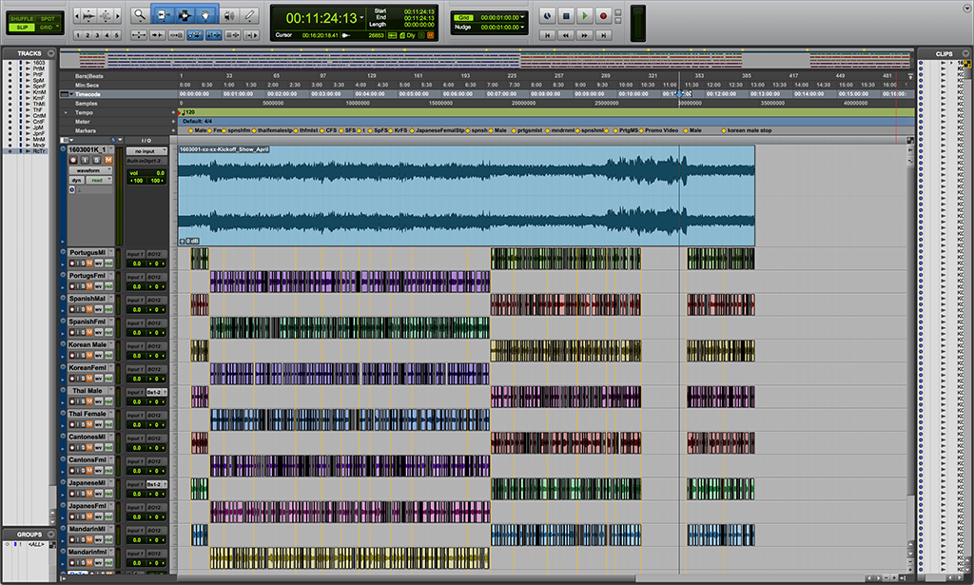This screenshot has height=585, width=974.
Task: Open the Grid value dropdown
Action: (x=523, y=17)
